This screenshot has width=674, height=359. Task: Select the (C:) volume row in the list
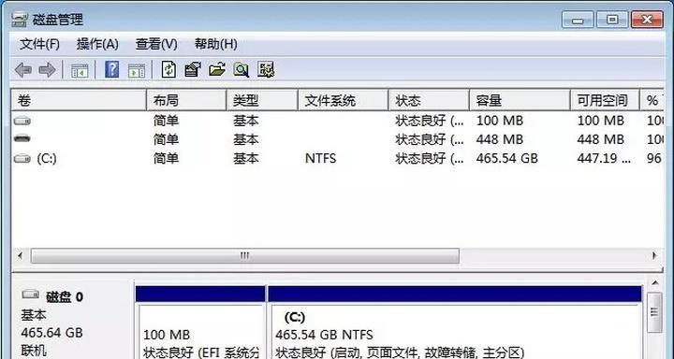(x=337, y=158)
